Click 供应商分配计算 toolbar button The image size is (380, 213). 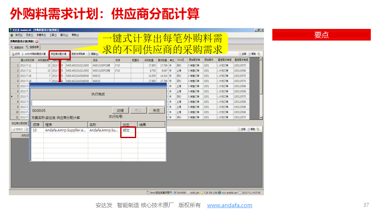(x=59, y=54)
